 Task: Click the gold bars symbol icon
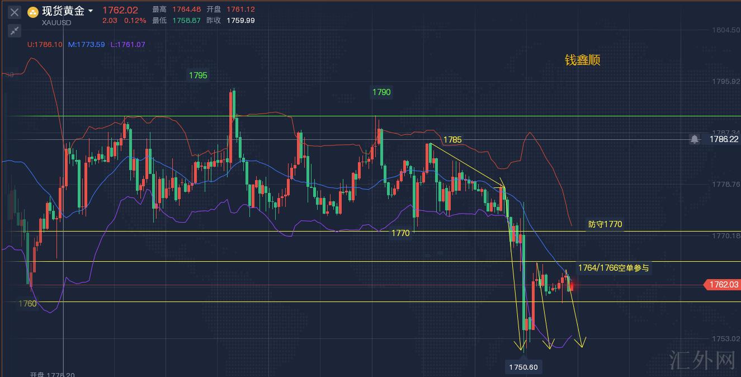coord(33,12)
